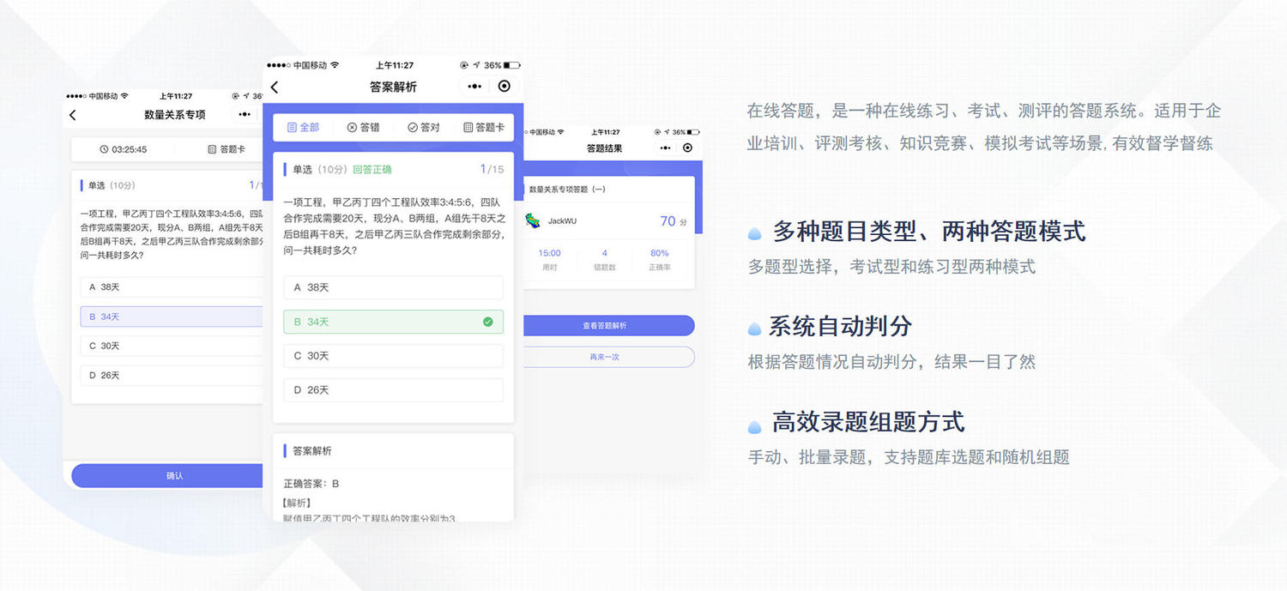The image size is (1287, 591).
Task: Click the list icon of the 全部 tab
Action: click(x=292, y=127)
